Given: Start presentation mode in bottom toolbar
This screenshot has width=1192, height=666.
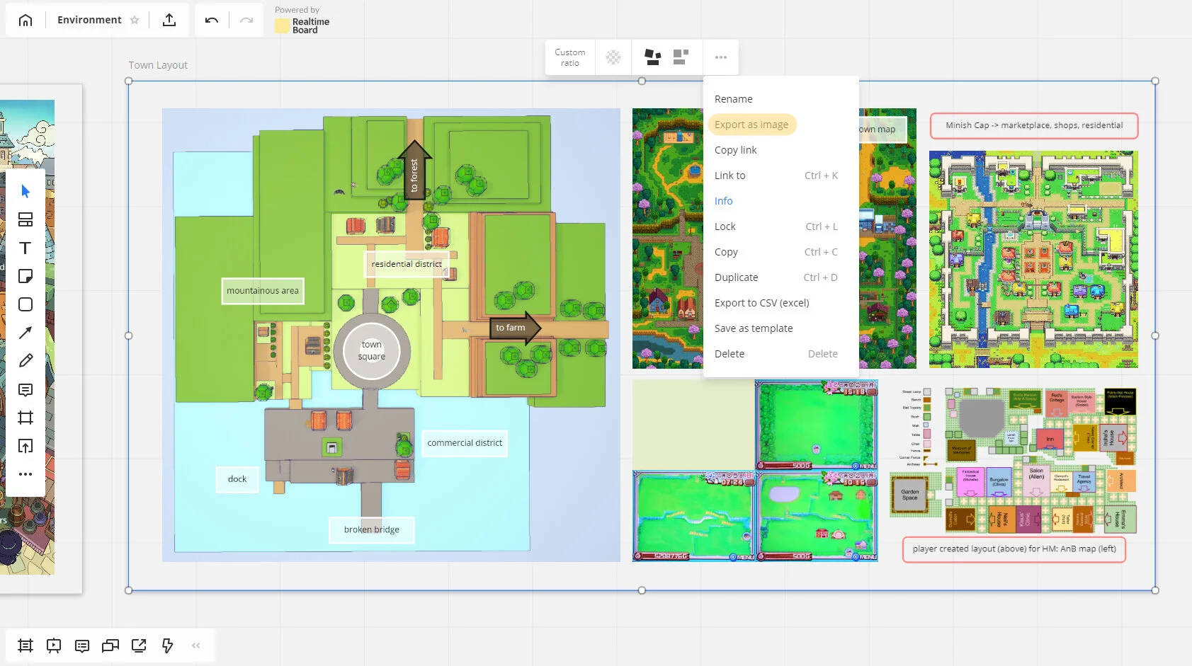Looking at the screenshot, I should [x=54, y=645].
